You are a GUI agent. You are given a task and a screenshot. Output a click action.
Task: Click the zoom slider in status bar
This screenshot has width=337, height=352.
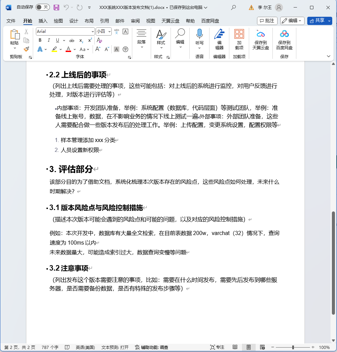click(293, 347)
